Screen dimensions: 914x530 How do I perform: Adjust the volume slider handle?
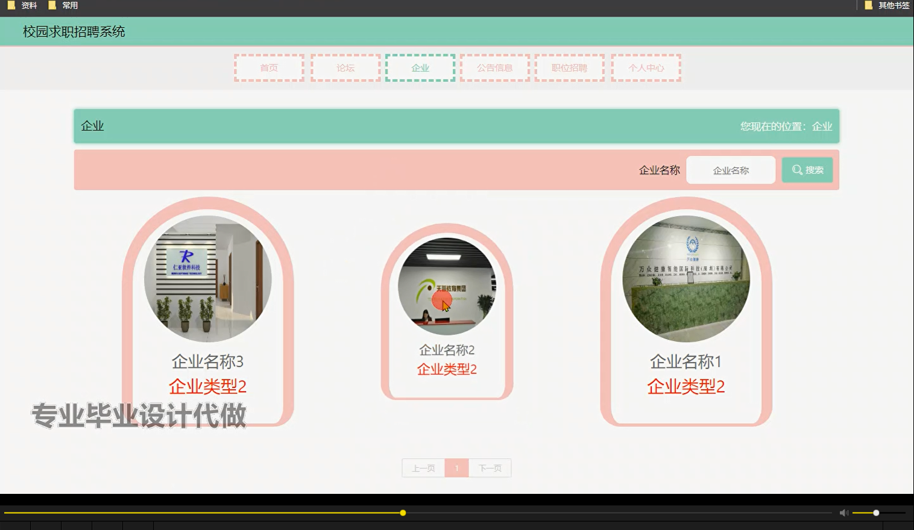click(876, 513)
